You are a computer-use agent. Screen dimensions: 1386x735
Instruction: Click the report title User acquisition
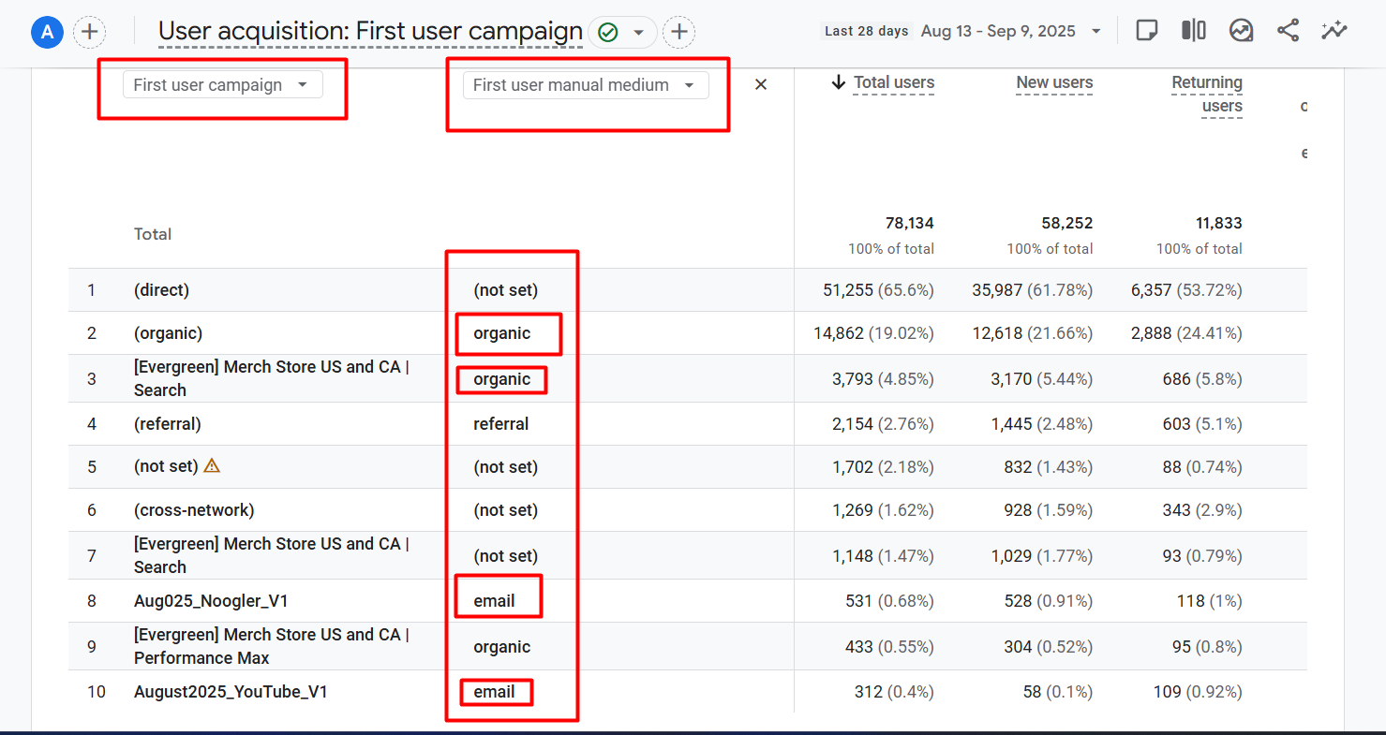click(x=370, y=32)
